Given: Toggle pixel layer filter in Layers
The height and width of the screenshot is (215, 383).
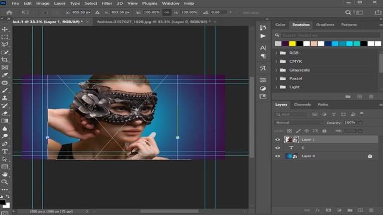Looking at the screenshot, I should (x=315, y=114).
